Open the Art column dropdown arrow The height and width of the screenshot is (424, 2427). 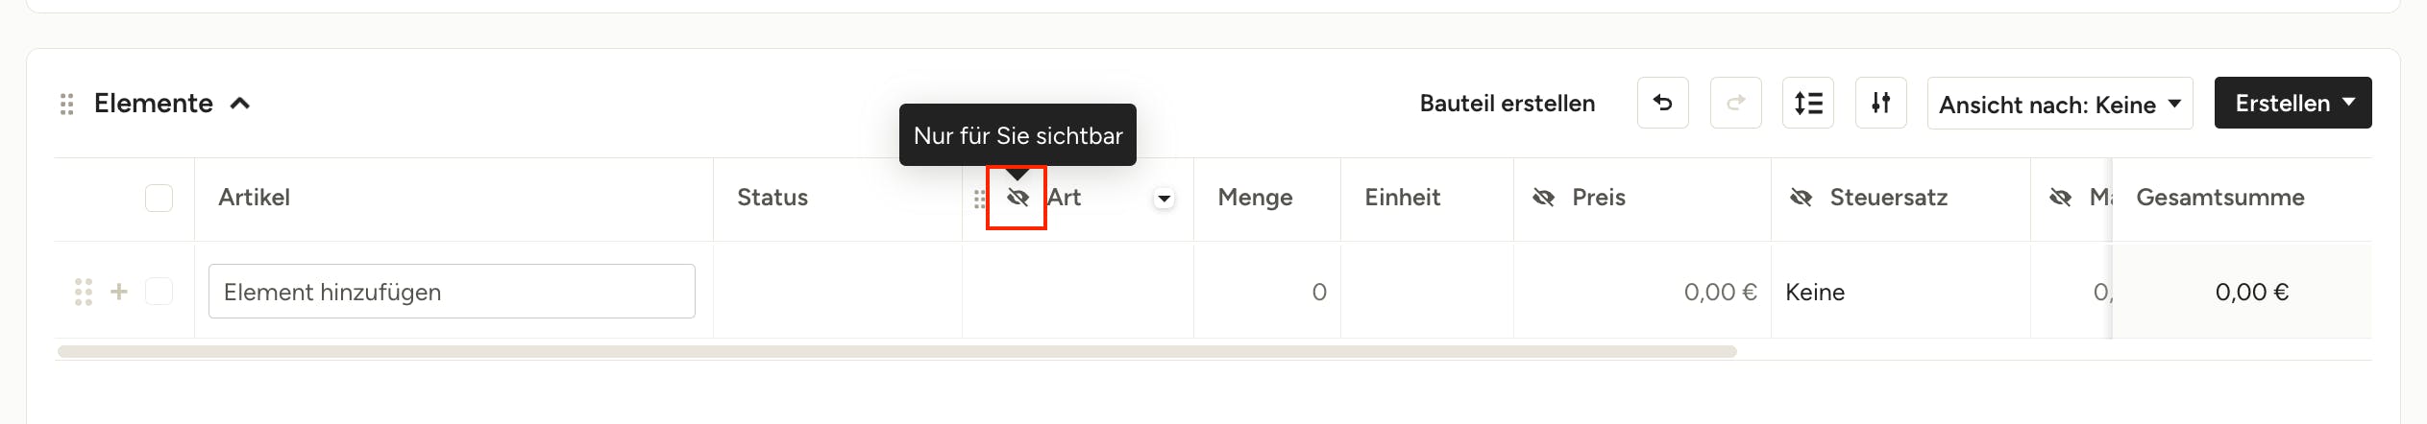point(1164,199)
